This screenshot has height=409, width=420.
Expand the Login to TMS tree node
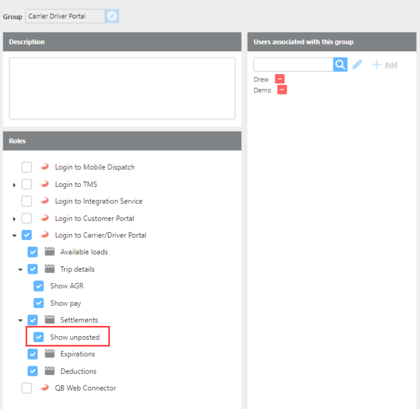click(x=14, y=185)
